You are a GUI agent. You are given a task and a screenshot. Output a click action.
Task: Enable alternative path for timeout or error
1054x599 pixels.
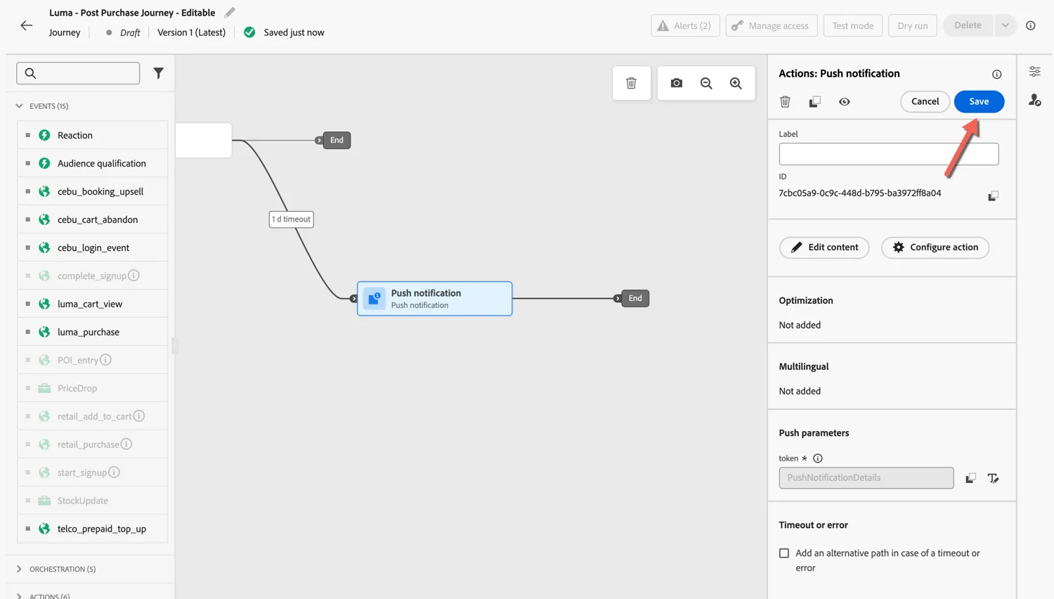pyautogui.click(x=784, y=553)
